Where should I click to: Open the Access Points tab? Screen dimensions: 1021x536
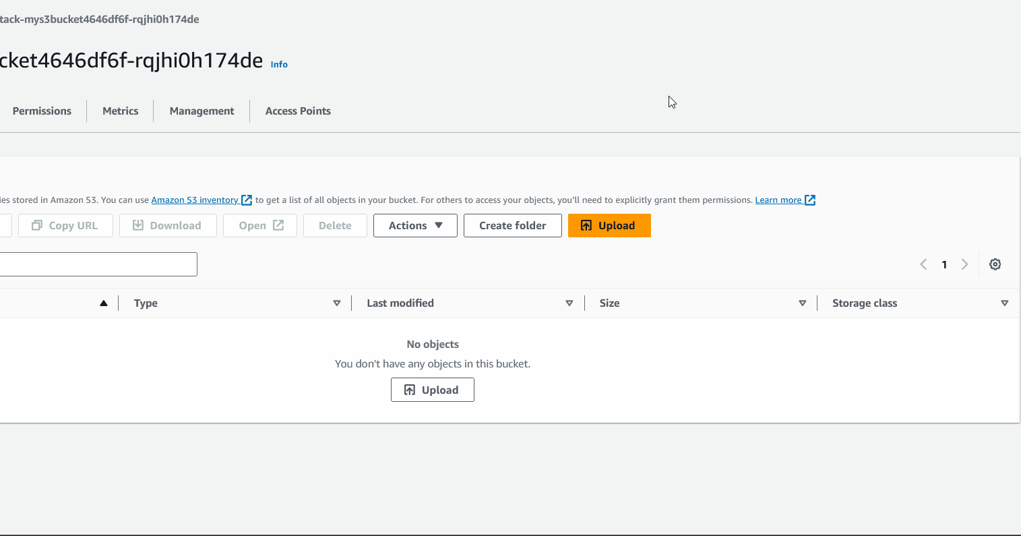[x=298, y=111]
